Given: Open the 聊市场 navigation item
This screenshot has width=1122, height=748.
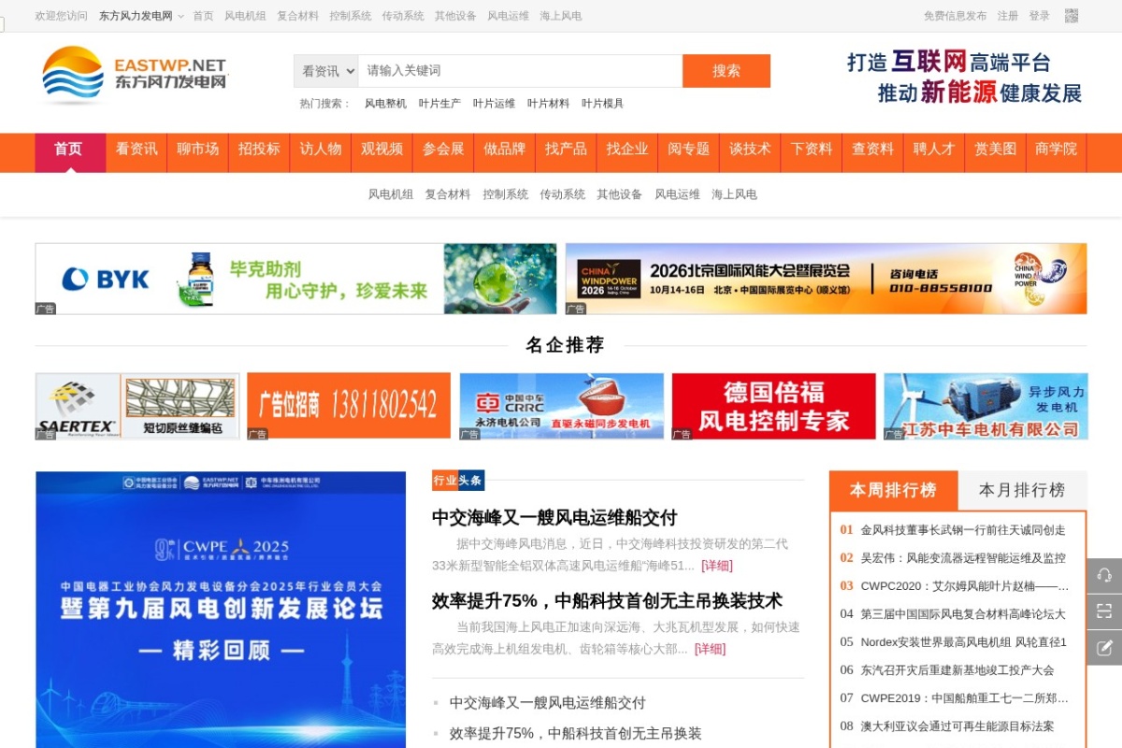Looking at the screenshot, I should tap(197, 150).
